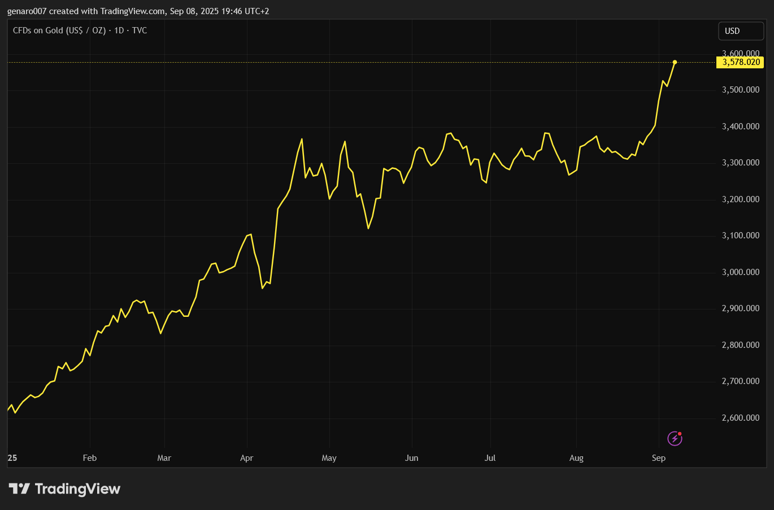Click the yellow 3,578.020 current price label
774x510 pixels.
741,62
